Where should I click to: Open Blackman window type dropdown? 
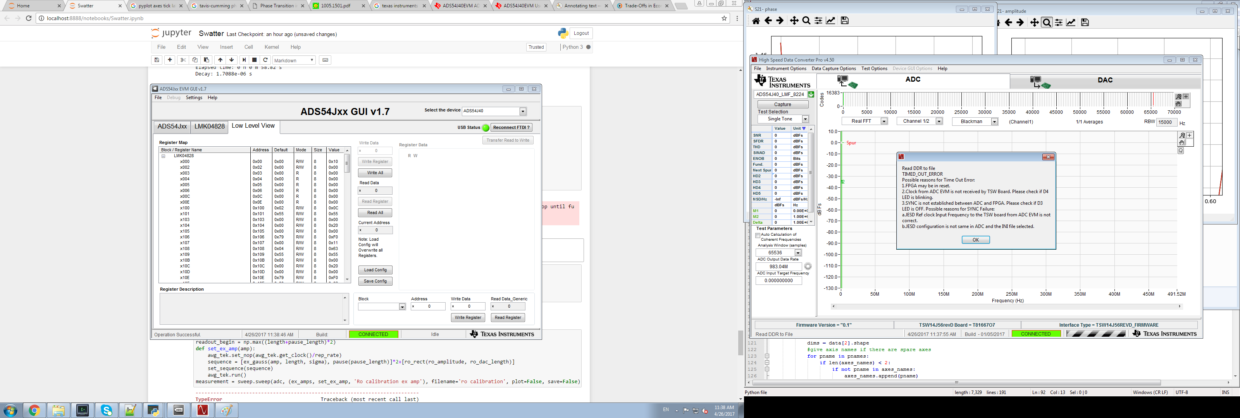(994, 122)
